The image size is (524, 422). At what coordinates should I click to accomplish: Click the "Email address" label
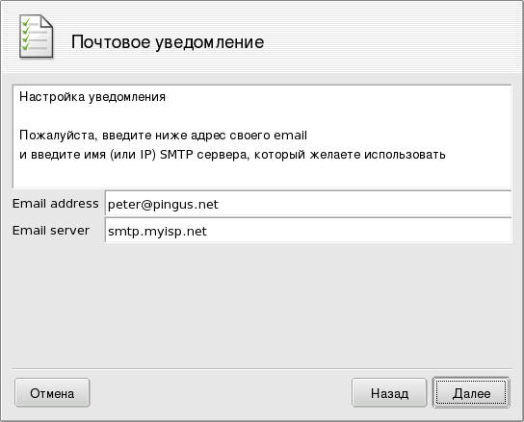(x=56, y=204)
